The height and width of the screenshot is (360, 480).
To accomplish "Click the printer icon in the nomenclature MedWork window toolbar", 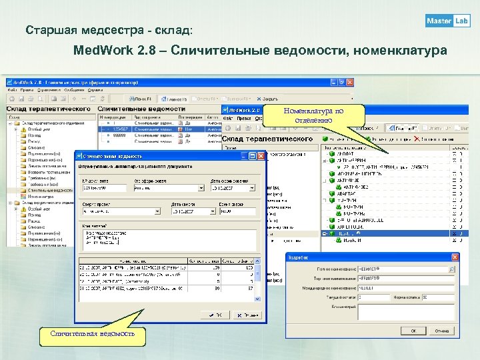I will (x=248, y=128).
